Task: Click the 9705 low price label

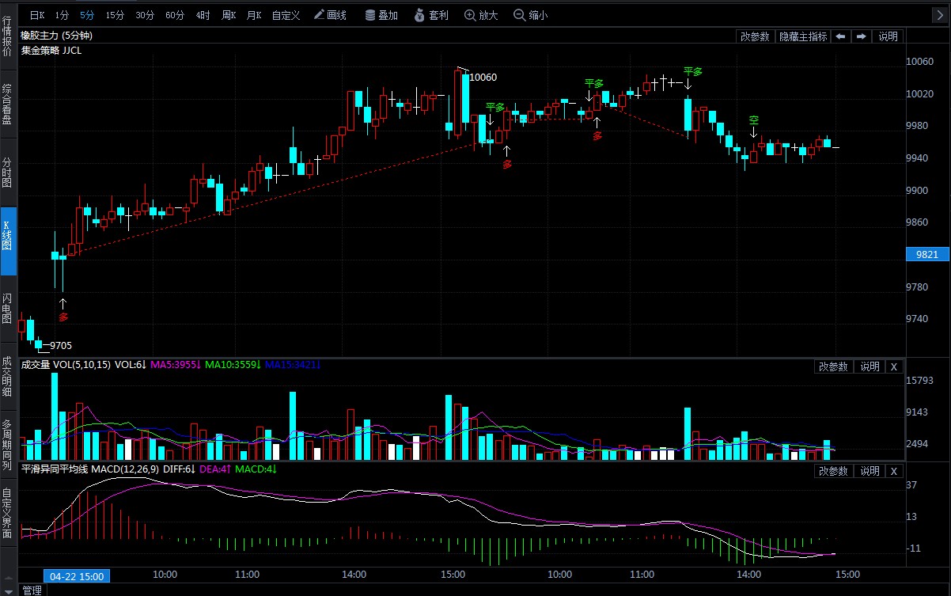Action: (x=60, y=345)
